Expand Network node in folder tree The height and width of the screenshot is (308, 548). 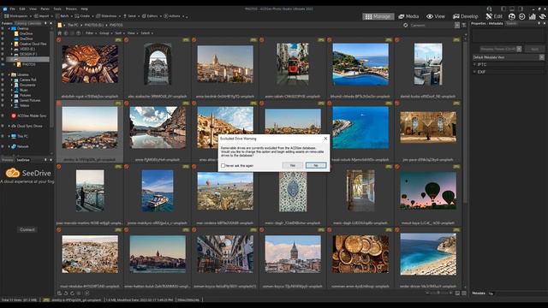9,146
